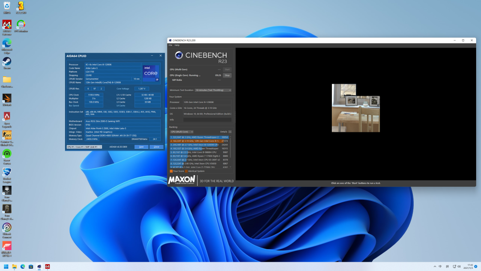Click Close in the AIDA64 CPUID window
Screen dimensions: 481x271
click(x=156, y=147)
